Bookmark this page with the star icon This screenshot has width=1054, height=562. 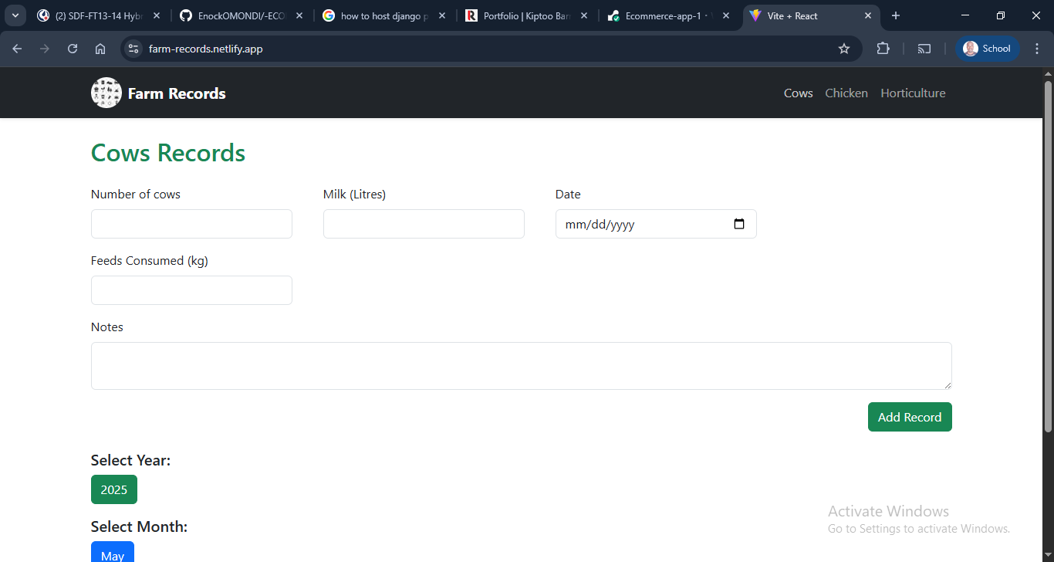coord(844,49)
